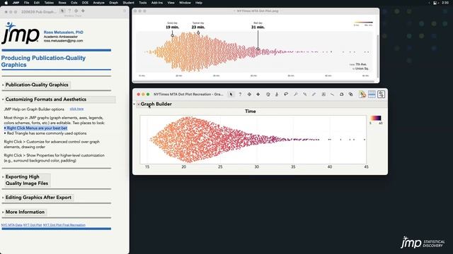Image resolution: width=453 pixels, height=254 pixels.
Task: Select the Polygon tool in Graph Builder toolbar
Action: (x=341, y=95)
